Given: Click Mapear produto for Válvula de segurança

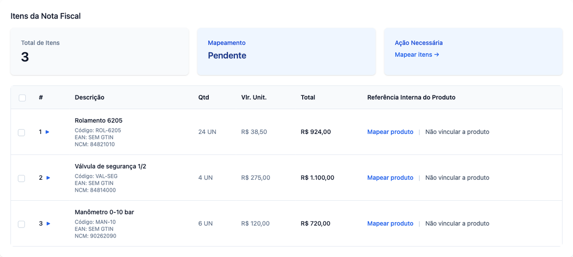Looking at the screenshot, I should [390, 178].
